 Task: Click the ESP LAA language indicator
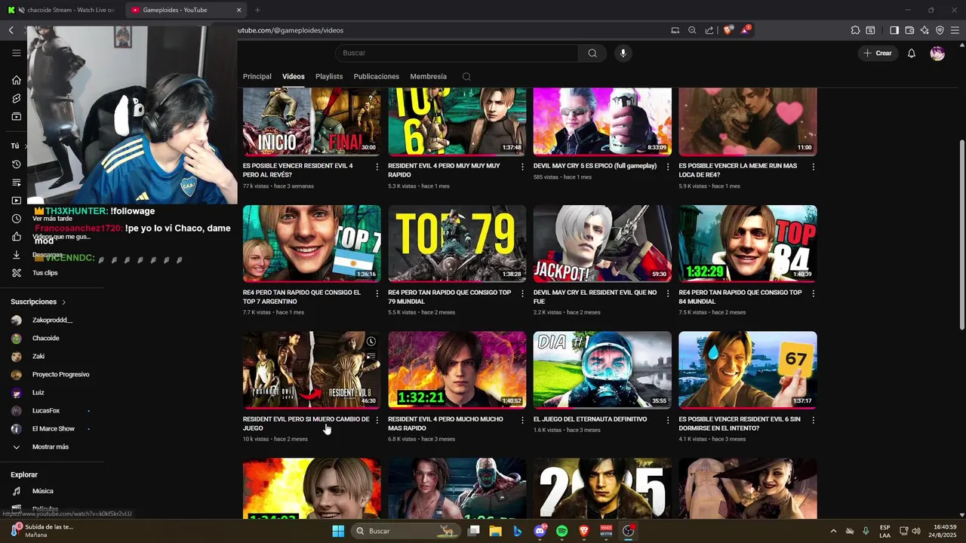[884, 531]
